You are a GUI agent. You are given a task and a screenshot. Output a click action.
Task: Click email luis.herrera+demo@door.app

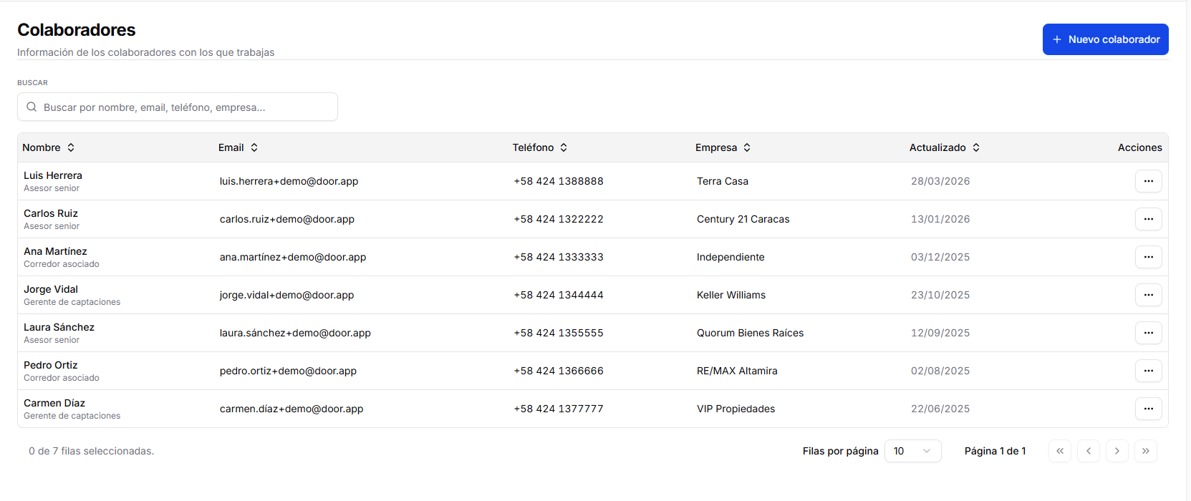[289, 181]
